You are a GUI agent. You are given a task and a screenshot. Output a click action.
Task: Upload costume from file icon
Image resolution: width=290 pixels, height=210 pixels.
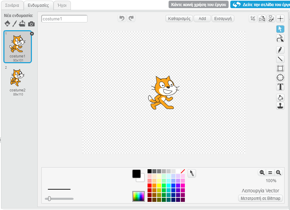pyautogui.click(x=22, y=23)
